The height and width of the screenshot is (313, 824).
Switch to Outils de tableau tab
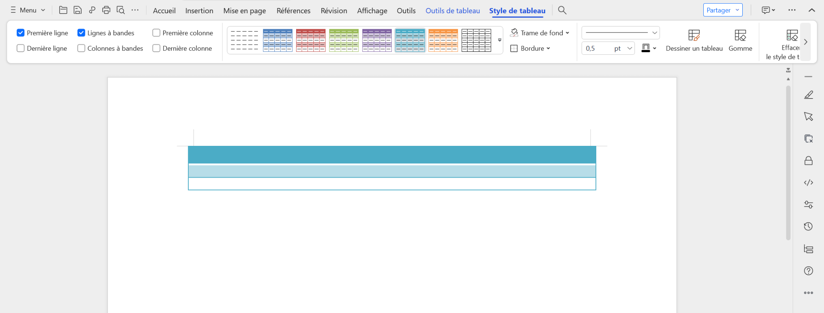point(453,10)
